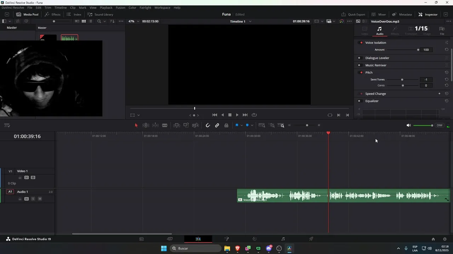Select the arrow Selection Mode tool

[x=136, y=125]
